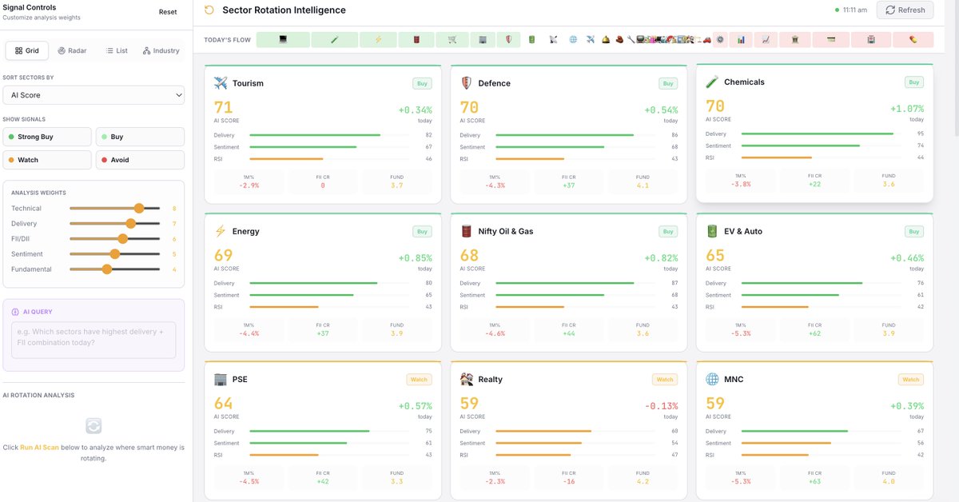Choose the bank building chip in Today's Flow
Image resolution: width=959 pixels, height=502 pixels.
794,39
